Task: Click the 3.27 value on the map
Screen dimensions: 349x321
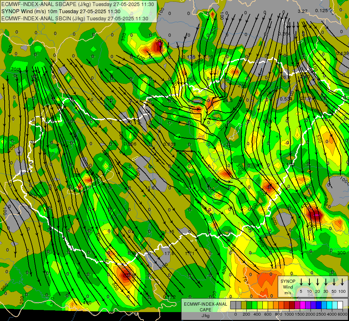Action: [x=303, y=11]
